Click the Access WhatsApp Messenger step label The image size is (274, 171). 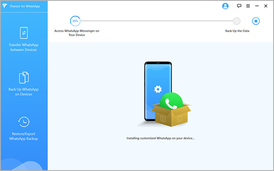click(x=77, y=33)
